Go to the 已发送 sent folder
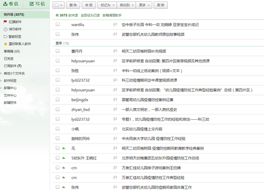264x190 pixels. 8,59
